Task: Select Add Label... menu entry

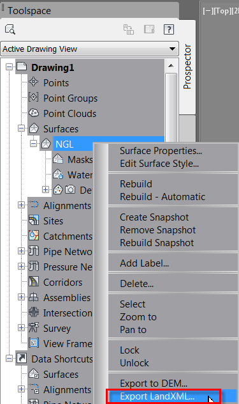Action: pos(145,263)
